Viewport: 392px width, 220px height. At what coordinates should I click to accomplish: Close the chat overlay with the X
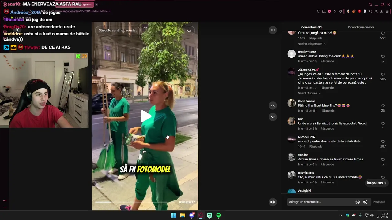(x=17, y=30)
